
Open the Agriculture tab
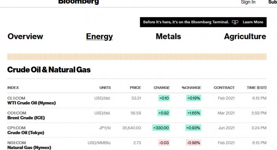pyautogui.click(x=245, y=37)
